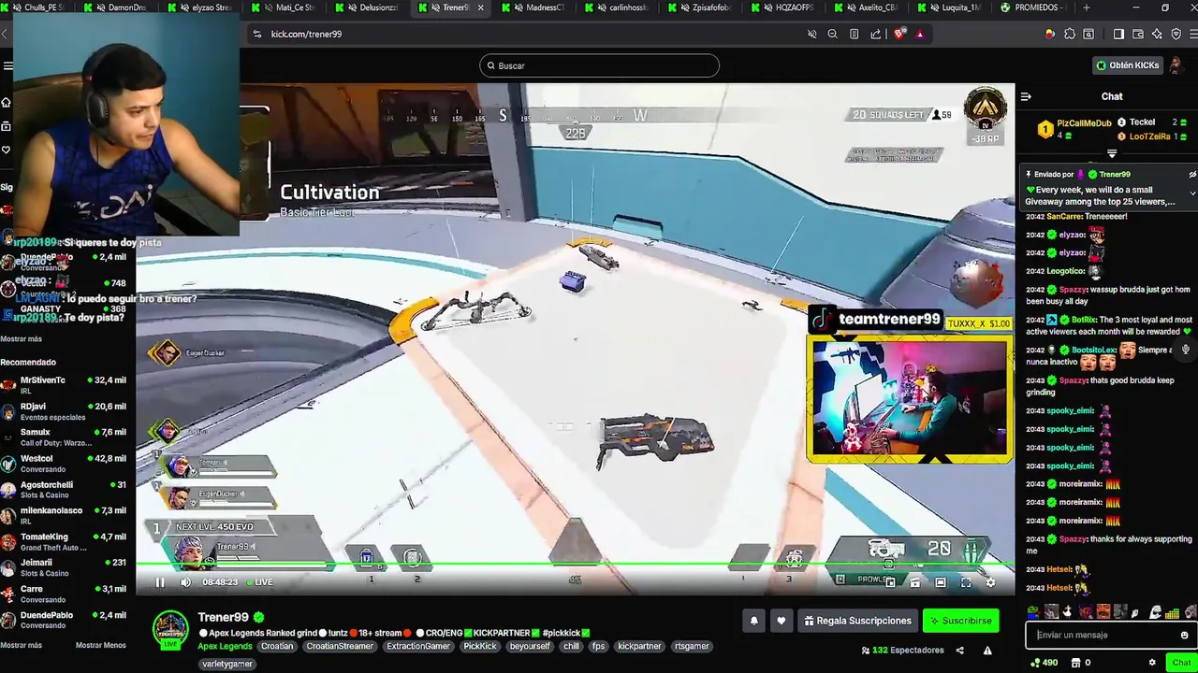The image size is (1198, 673).
Task: Open Brave Rewards triangle icon
Action: tap(920, 34)
